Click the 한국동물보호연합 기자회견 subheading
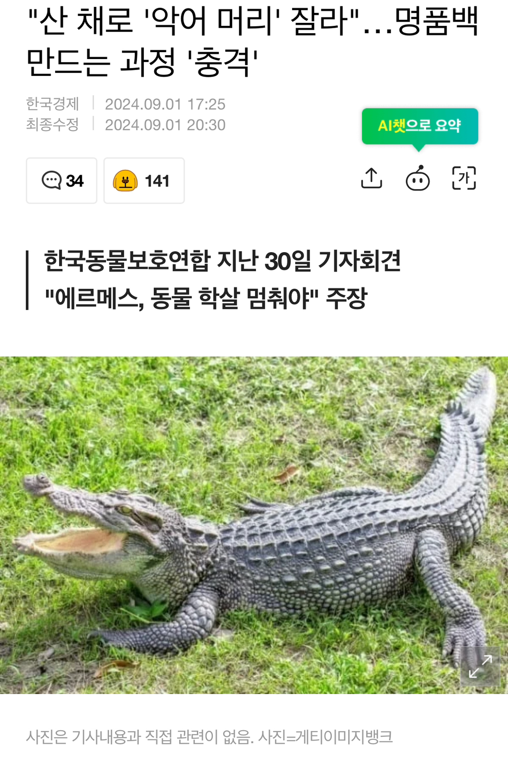This screenshot has height=763, width=508. pyautogui.click(x=223, y=261)
